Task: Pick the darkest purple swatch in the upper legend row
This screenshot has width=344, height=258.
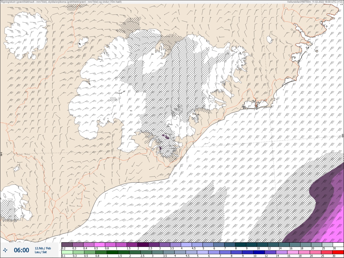Action: pyautogui.click(x=143, y=245)
